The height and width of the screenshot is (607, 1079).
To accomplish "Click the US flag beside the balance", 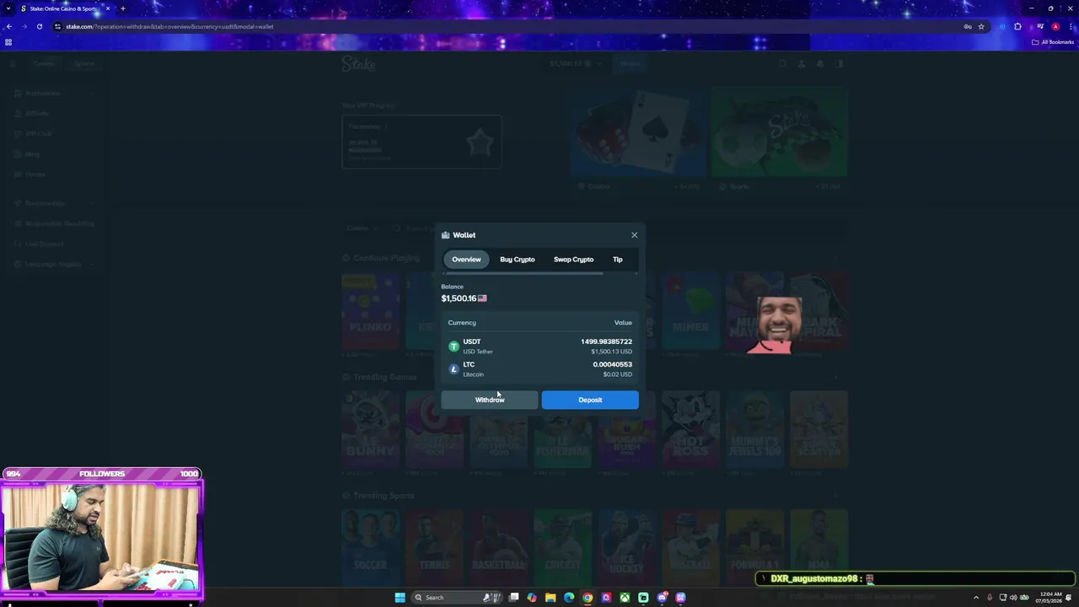I will click(482, 298).
